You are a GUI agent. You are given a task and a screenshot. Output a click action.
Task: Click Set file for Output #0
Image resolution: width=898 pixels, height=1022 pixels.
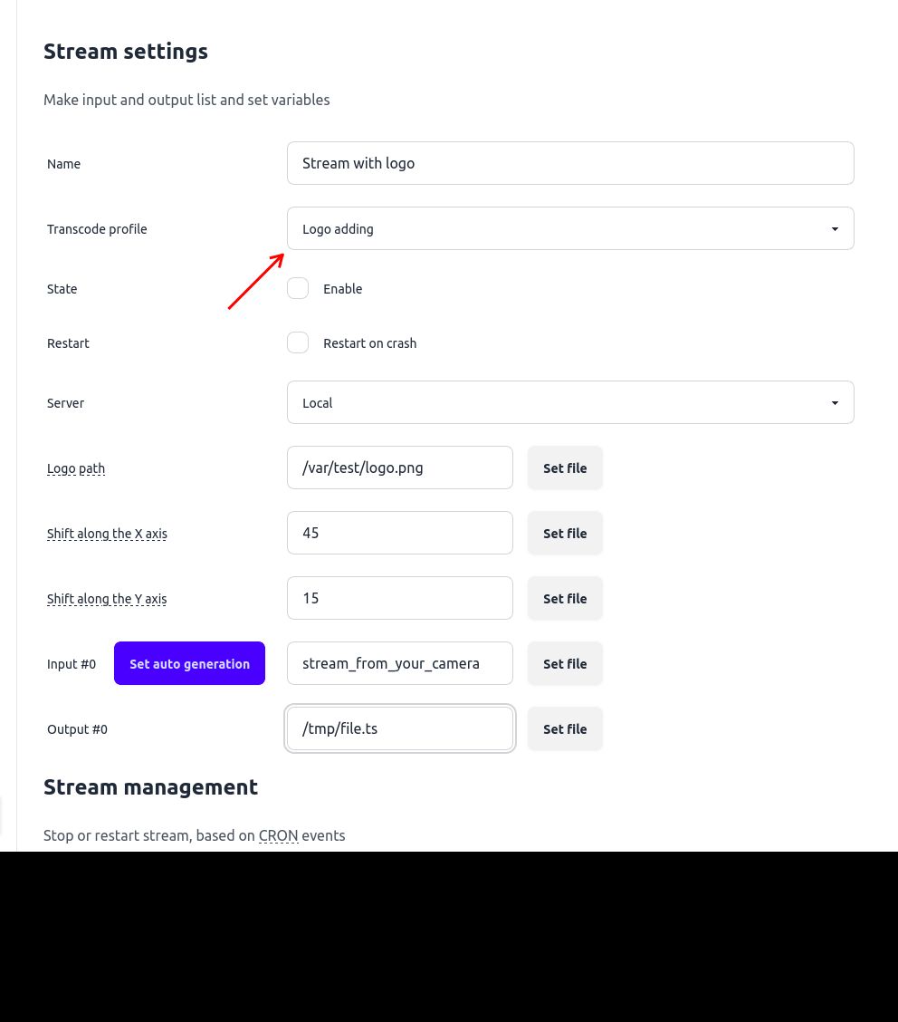[x=565, y=728]
